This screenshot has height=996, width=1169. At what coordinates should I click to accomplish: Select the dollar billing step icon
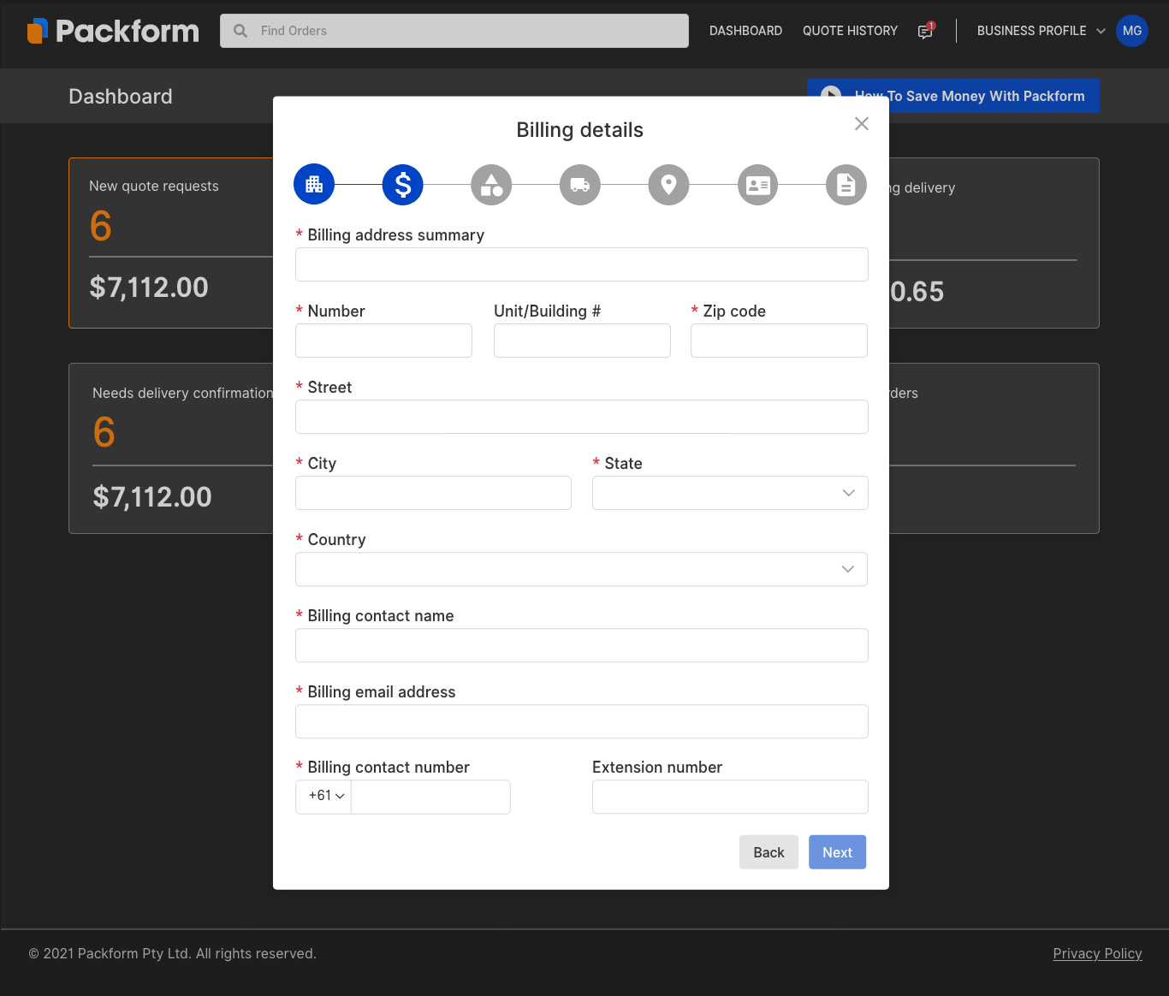(403, 185)
